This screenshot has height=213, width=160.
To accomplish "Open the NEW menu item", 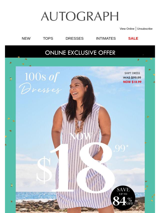I will click(x=26, y=38).
